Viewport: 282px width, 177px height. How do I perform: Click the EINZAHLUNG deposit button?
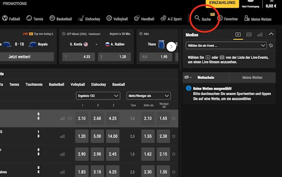[222, 3]
